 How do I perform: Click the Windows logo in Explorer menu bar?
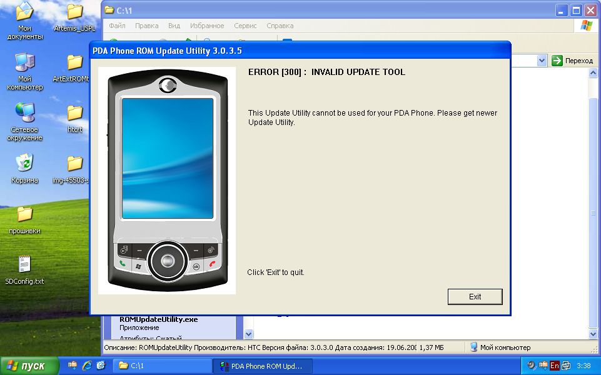coord(586,26)
